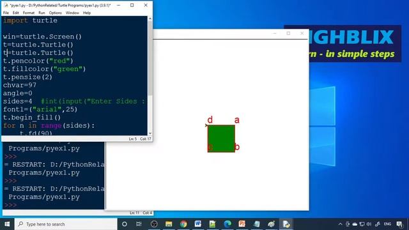Click the Python file icon in editor title bar
Screen dimensions: 409x230
coord(6,5)
